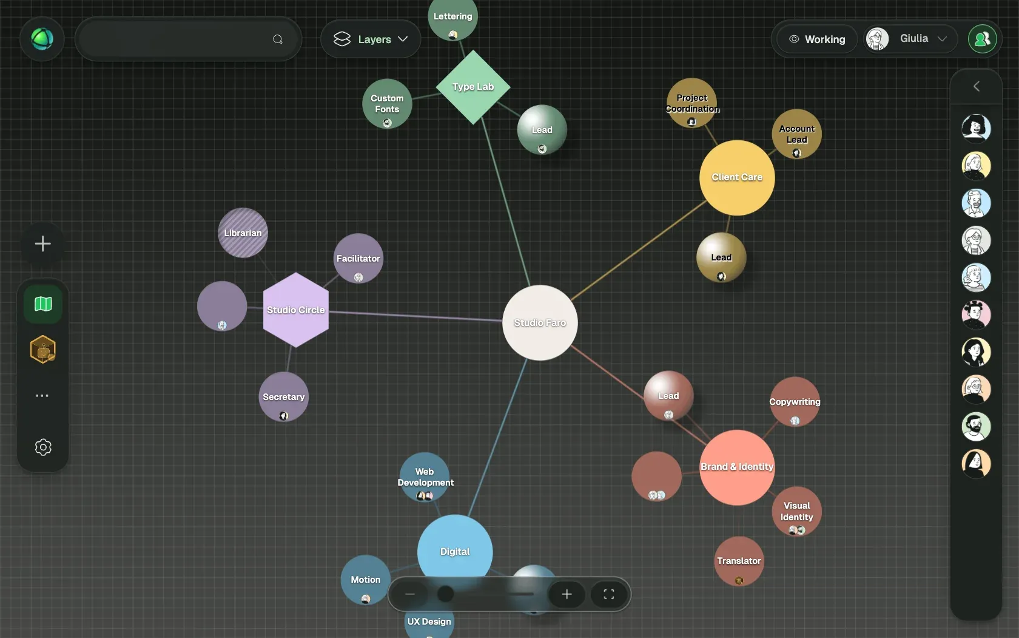Zoom out with the minus button
Viewport: 1019px width, 638px height.
click(x=410, y=594)
